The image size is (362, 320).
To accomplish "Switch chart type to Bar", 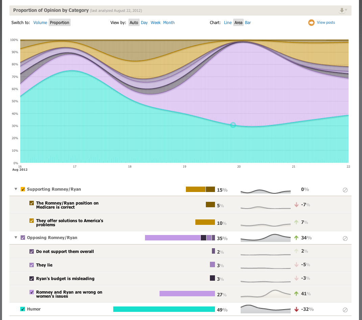I will tap(248, 23).
